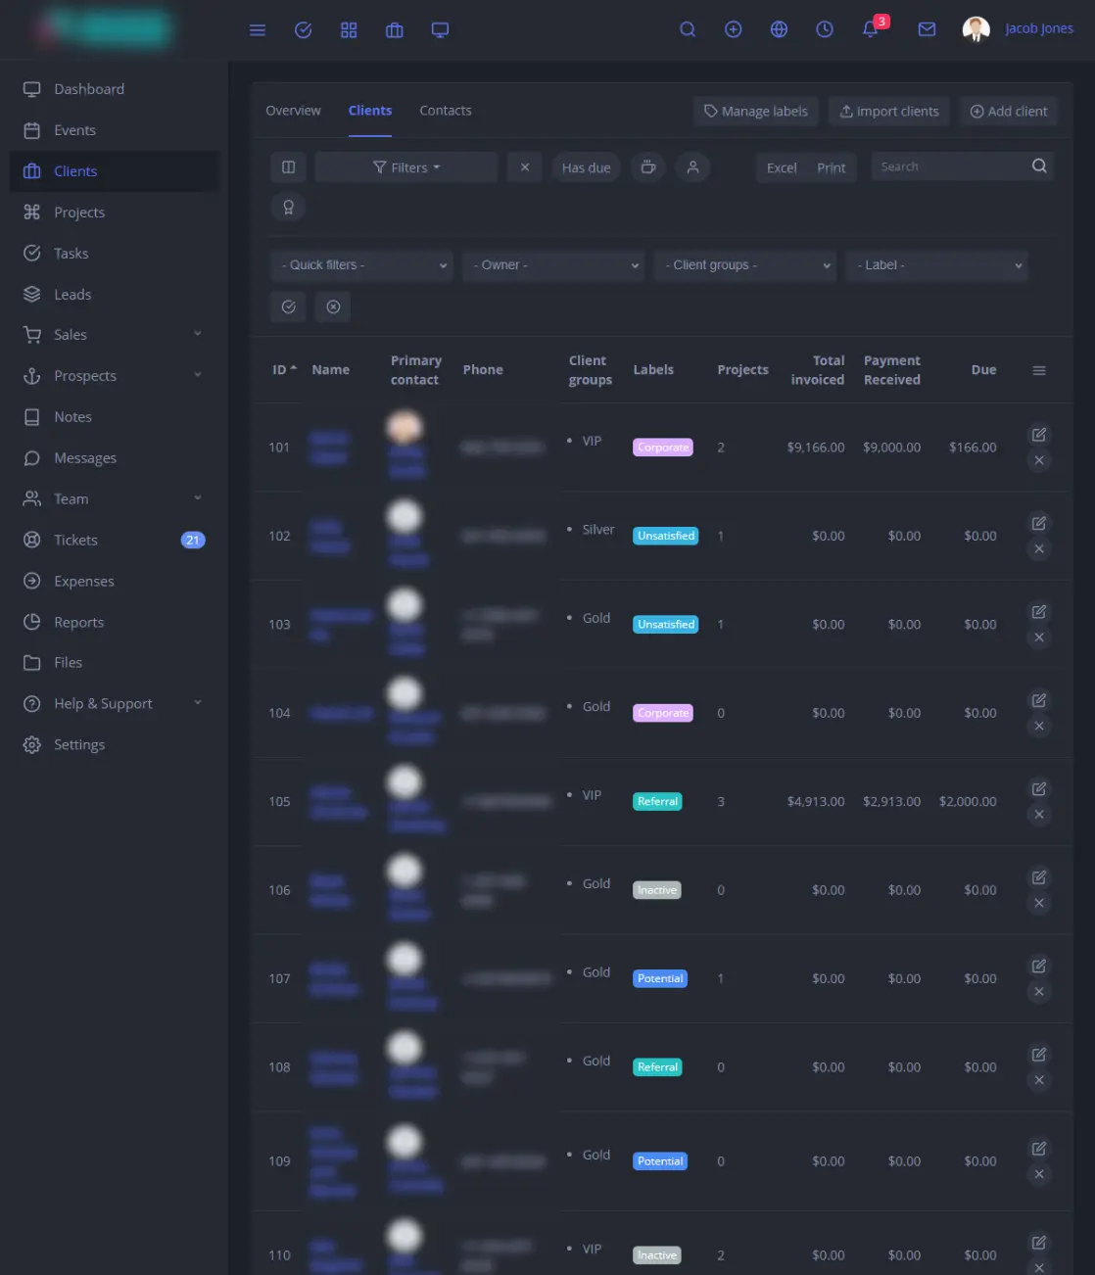
Task: Open the search magnifier icon in header
Action: tap(688, 29)
